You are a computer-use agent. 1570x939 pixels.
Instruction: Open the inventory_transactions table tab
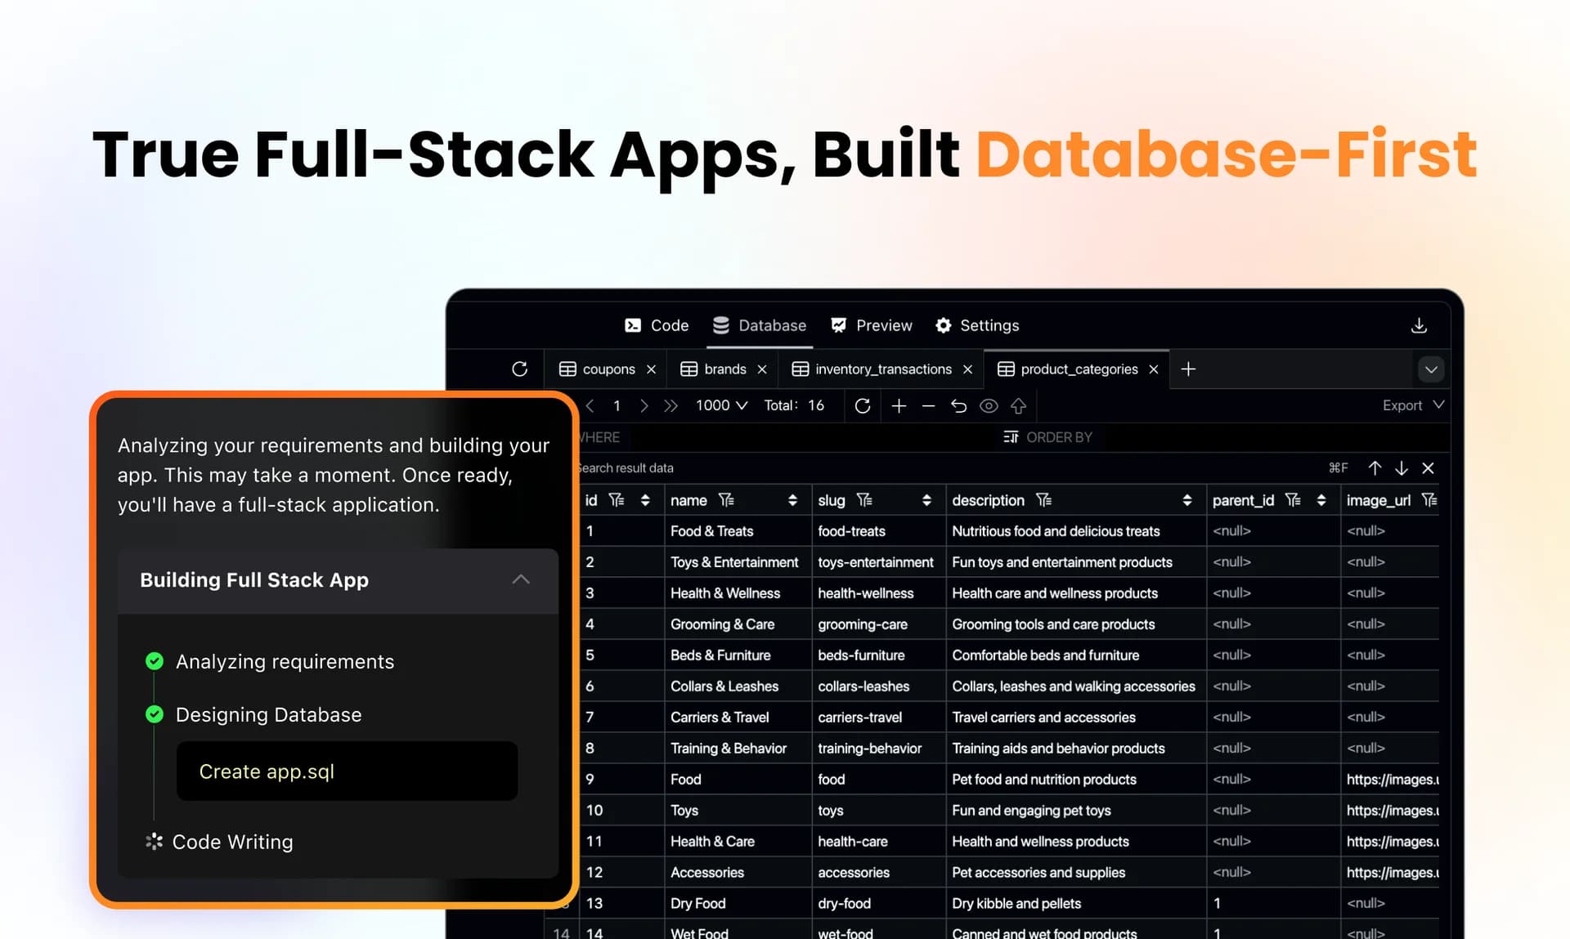[882, 369]
